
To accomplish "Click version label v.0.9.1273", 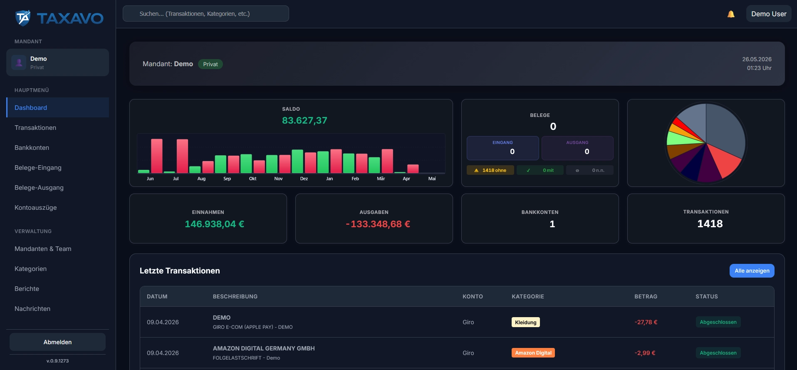I will (x=58, y=361).
